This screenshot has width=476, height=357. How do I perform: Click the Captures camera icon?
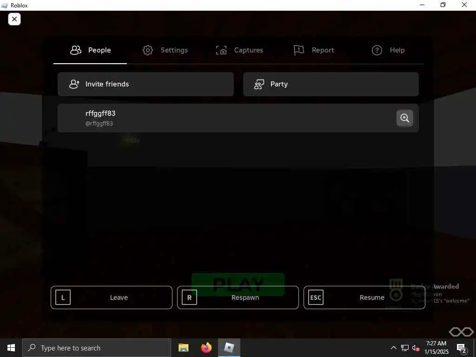[221, 50]
